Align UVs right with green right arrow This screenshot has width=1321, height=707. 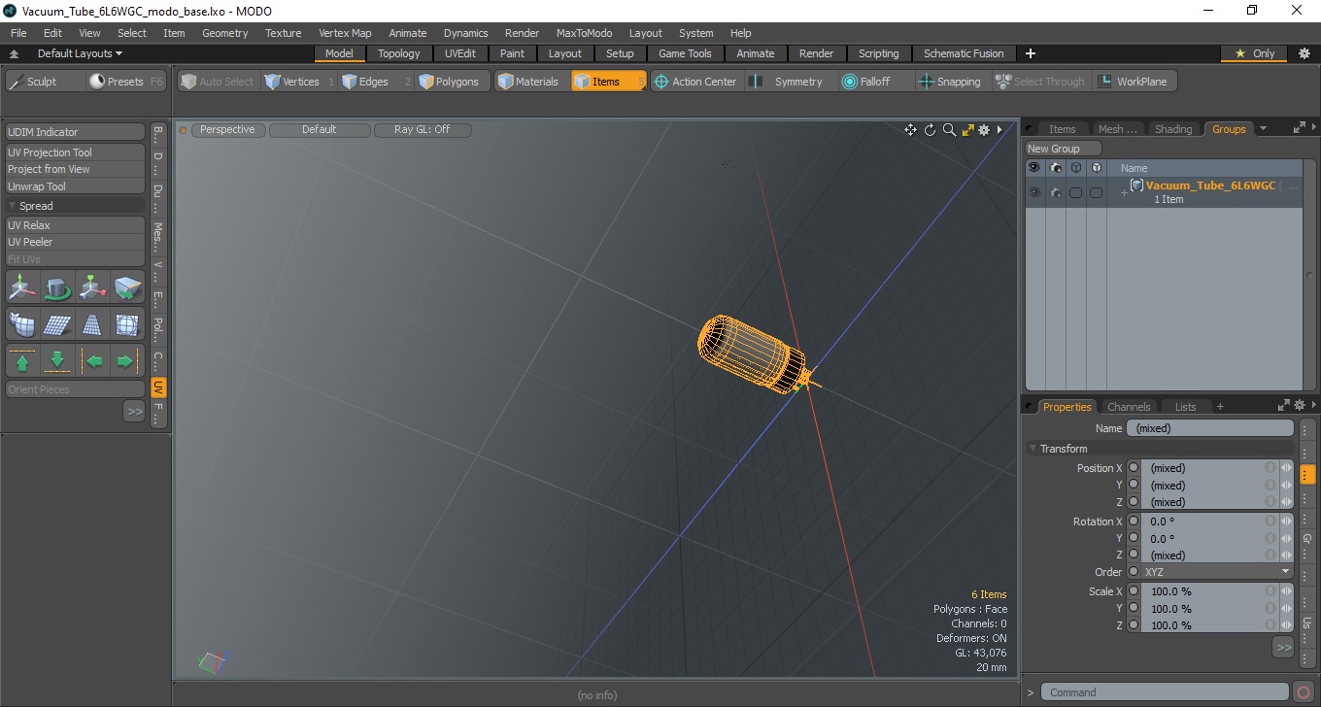128,361
